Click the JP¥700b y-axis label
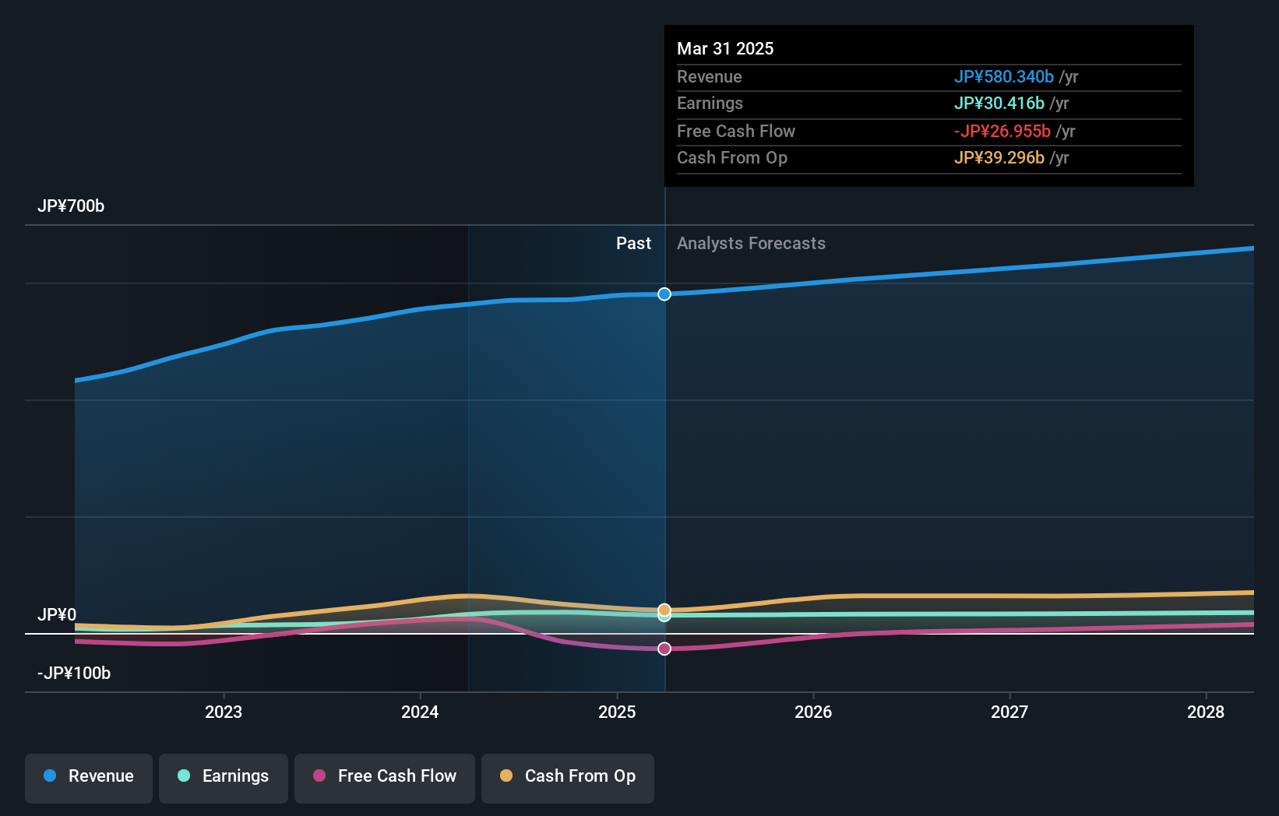The image size is (1279, 816). [x=71, y=206]
